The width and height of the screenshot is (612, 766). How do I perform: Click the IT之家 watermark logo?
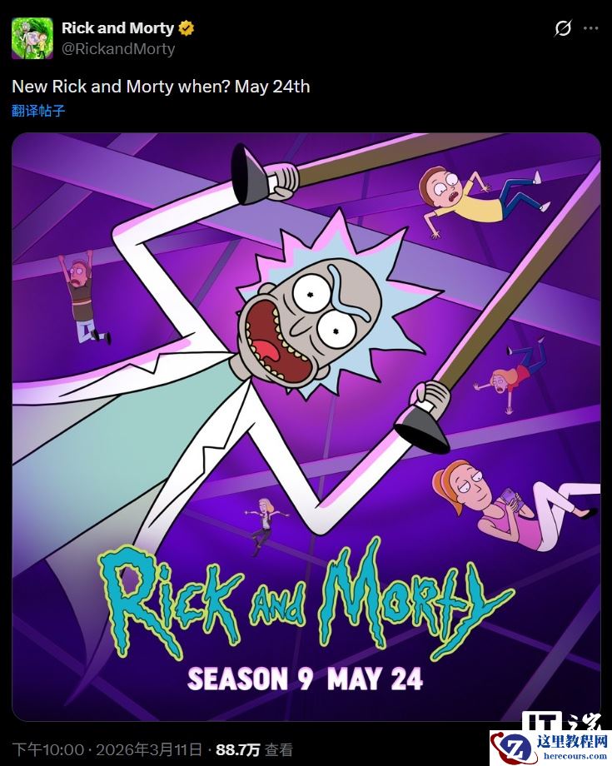[x=563, y=721]
